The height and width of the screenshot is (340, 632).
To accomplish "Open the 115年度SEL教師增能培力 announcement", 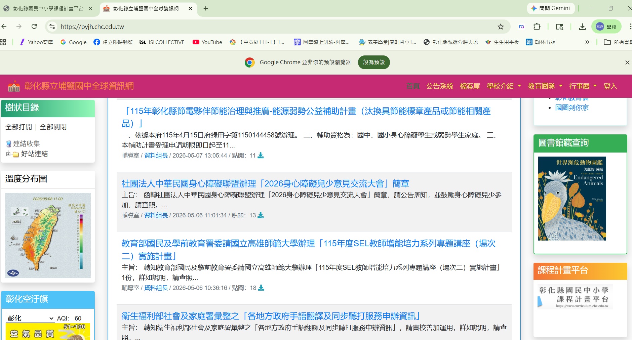I will [308, 250].
